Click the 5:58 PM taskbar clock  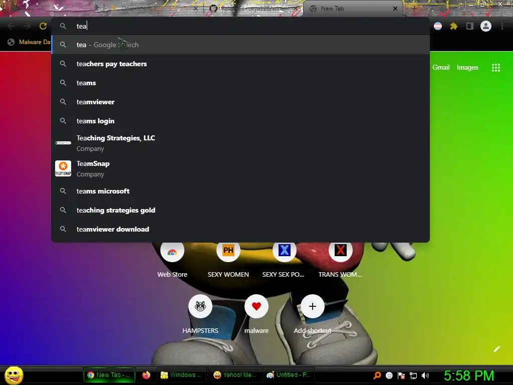pos(469,375)
